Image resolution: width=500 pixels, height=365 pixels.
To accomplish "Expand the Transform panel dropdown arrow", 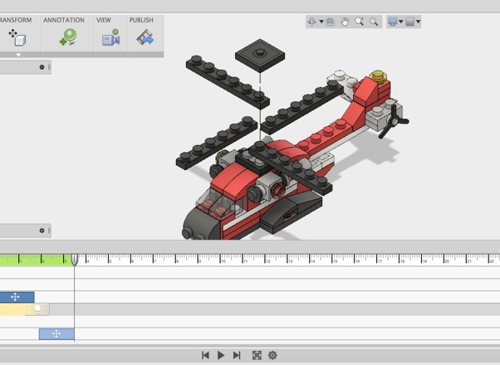I will [18, 55].
